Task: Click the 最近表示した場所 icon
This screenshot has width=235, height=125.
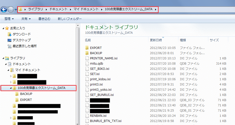Action: point(9,46)
